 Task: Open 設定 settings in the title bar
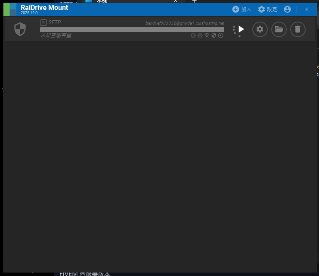pos(267,9)
